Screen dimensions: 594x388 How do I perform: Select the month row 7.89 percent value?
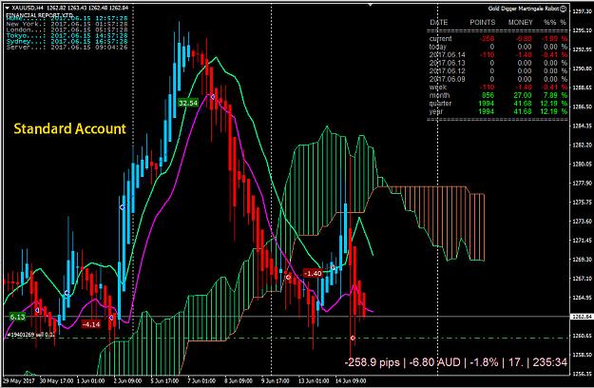tap(550, 95)
